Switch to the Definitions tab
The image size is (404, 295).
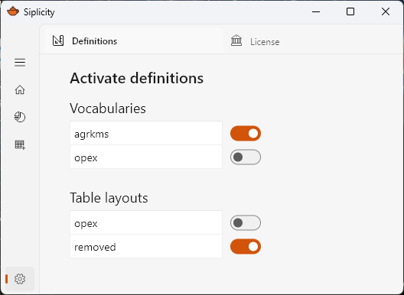tap(134, 41)
